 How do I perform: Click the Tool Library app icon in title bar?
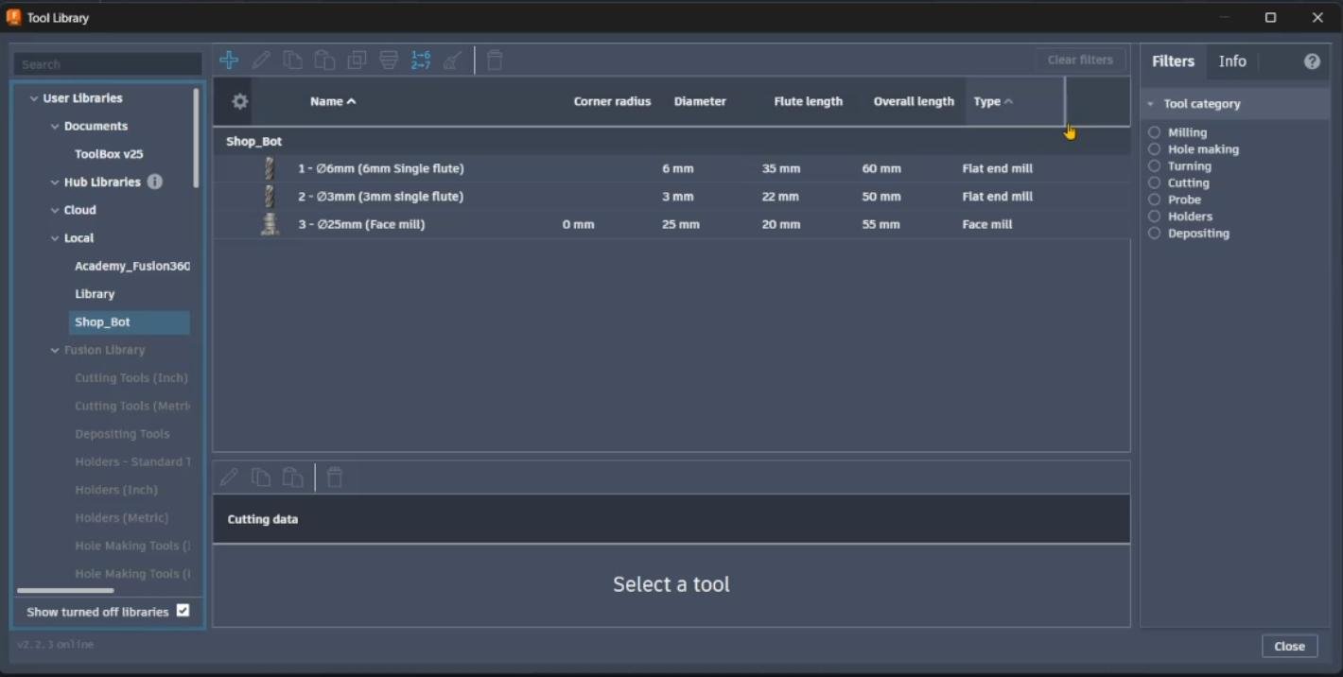(x=13, y=17)
